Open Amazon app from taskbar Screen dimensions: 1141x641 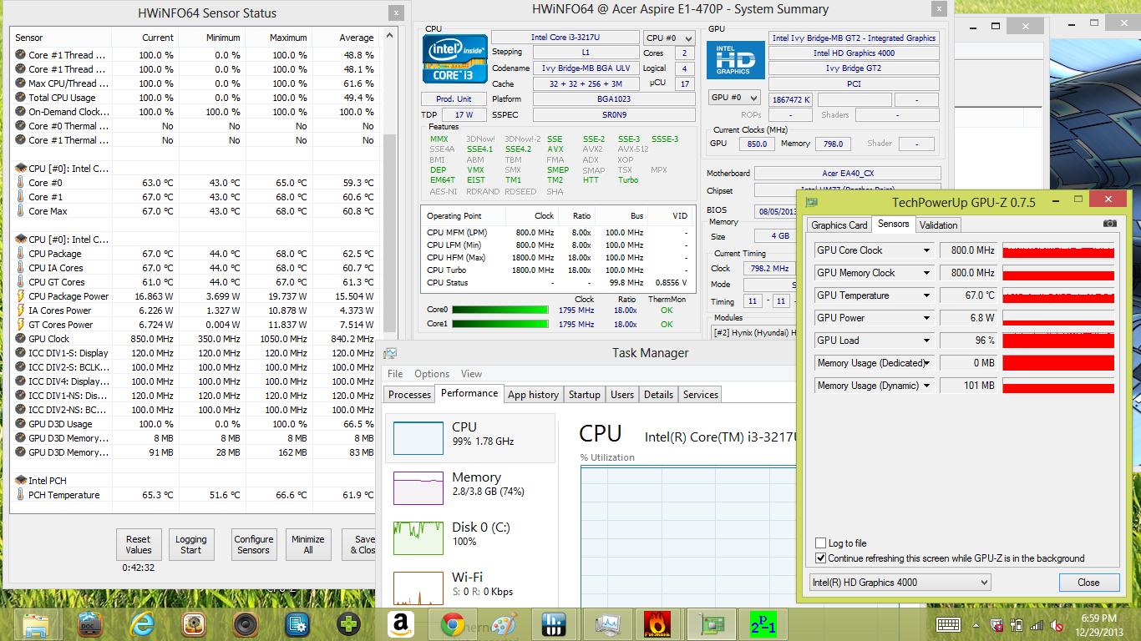tap(401, 623)
